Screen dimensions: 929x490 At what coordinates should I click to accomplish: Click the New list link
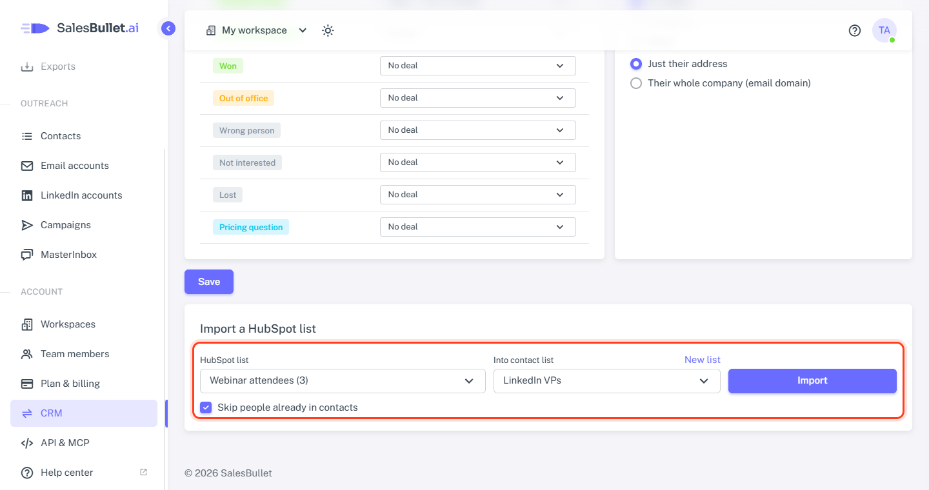703,360
